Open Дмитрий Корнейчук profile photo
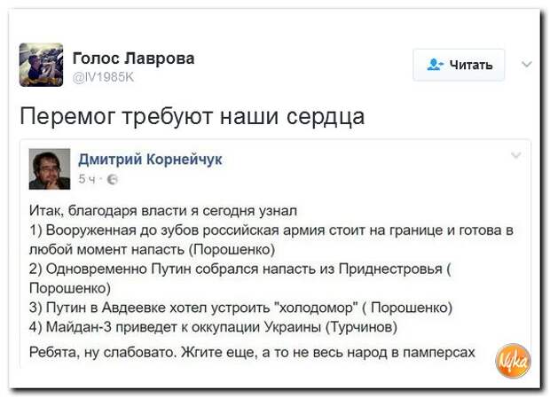The height and width of the screenshot is (398, 550). (50, 169)
